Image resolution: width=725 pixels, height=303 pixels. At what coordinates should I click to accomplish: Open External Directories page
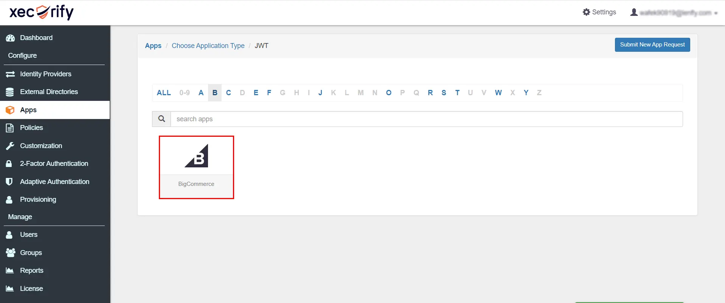49,92
